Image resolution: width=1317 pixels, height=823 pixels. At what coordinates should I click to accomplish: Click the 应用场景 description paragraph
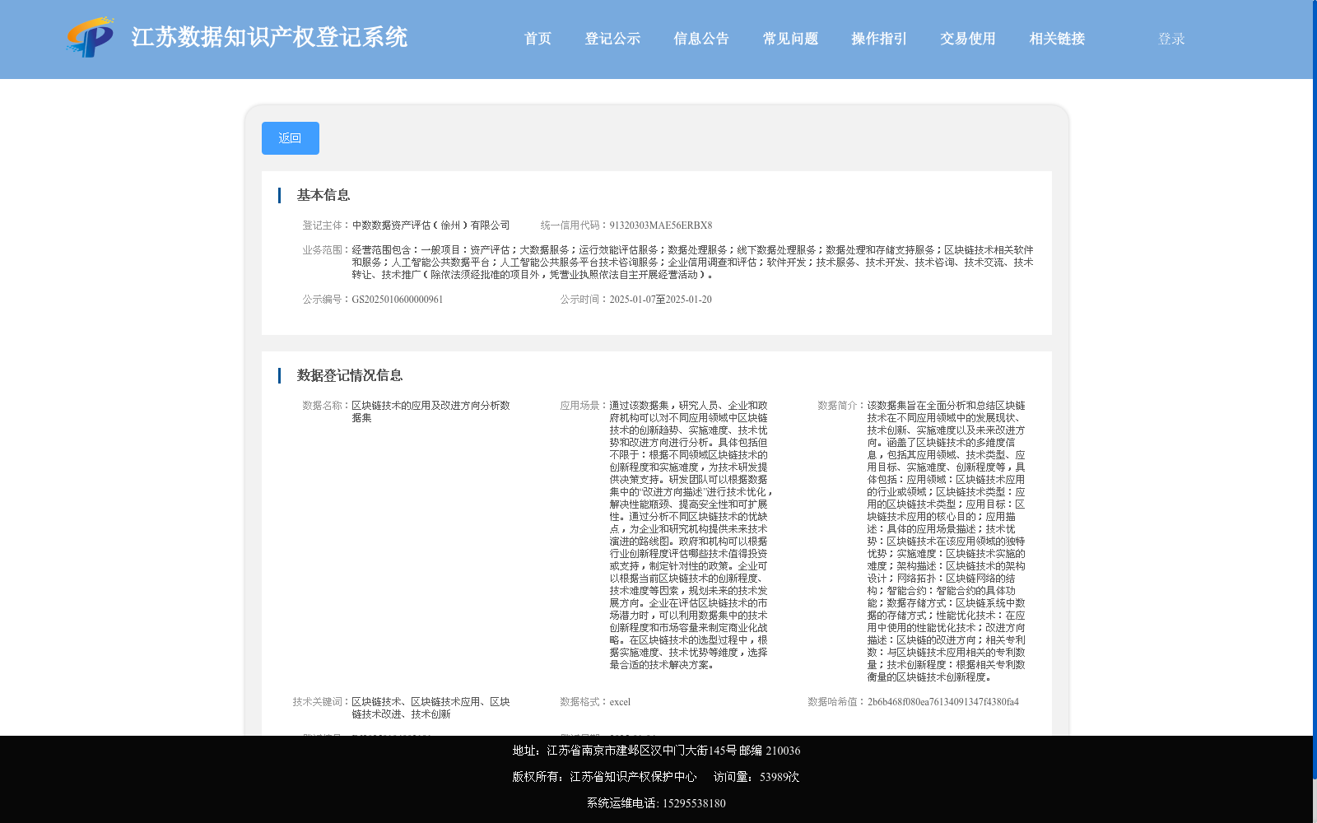(x=691, y=535)
